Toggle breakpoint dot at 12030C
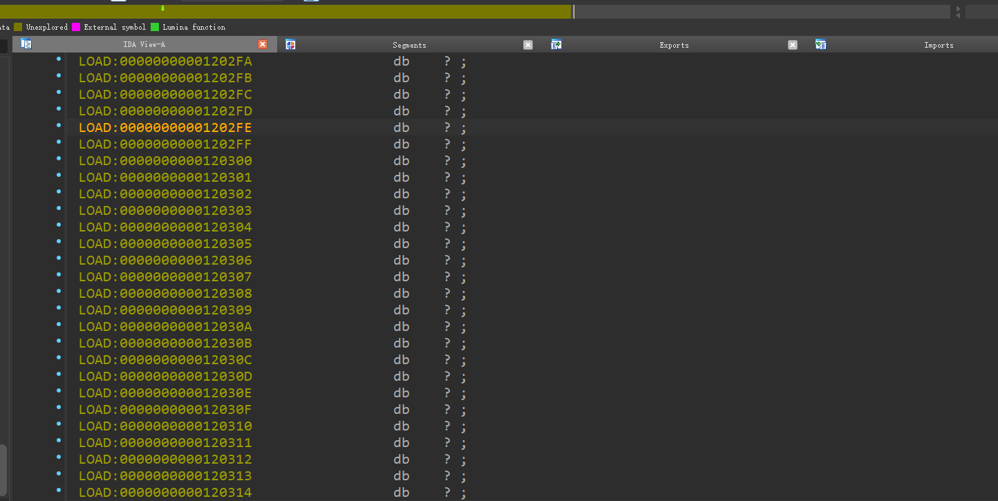Viewport: 998px width, 501px height. click(x=59, y=358)
